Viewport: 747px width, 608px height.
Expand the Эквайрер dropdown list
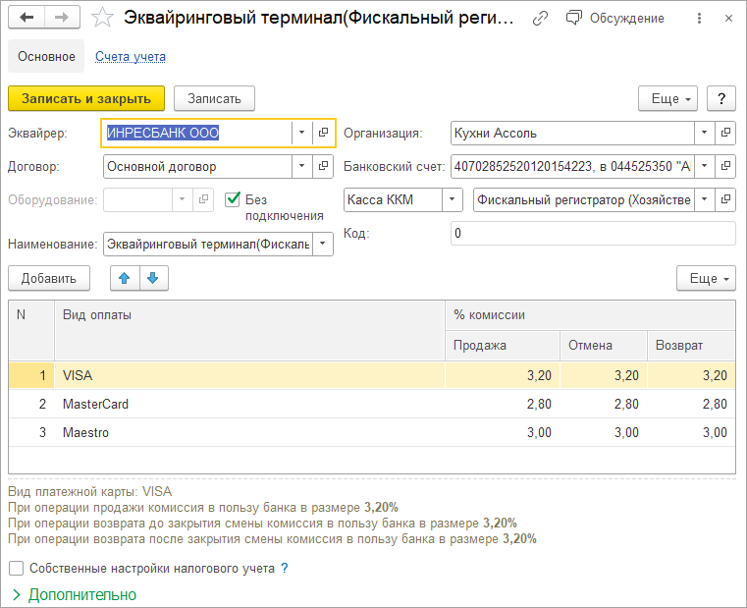301,133
